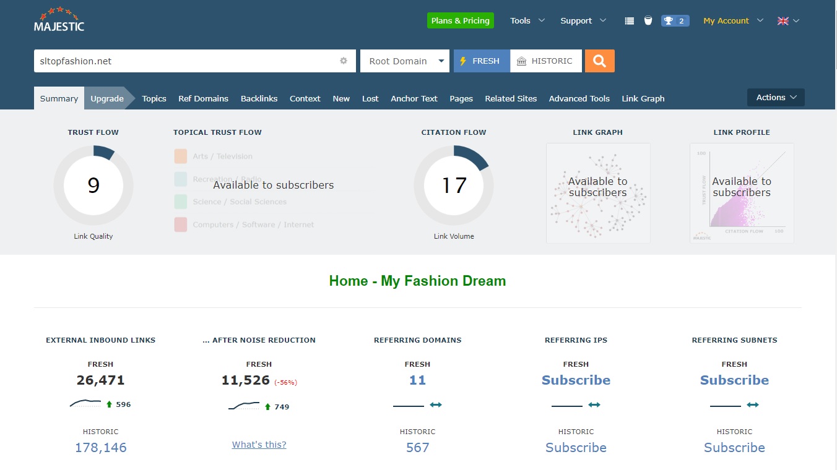Screen dimensions: 837x470
Task: Open the Actions dropdown
Action: [x=776, y=97]
